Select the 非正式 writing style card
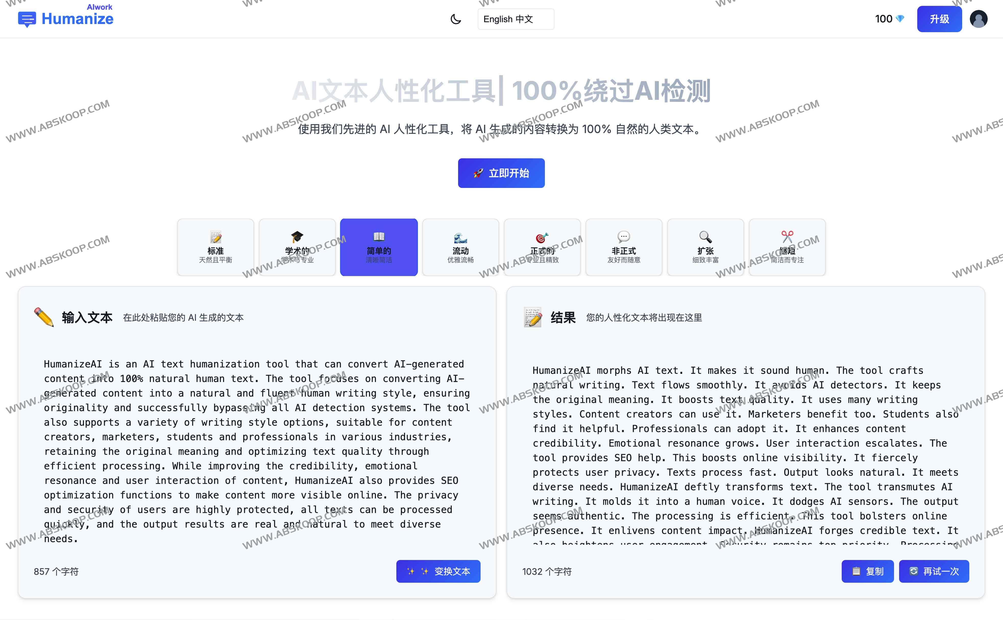Image resolution: width=1003 pixels, height=620 pixels. pos(623,247)
